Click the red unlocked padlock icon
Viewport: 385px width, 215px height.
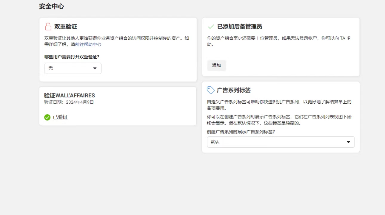[x=48, y=27]
